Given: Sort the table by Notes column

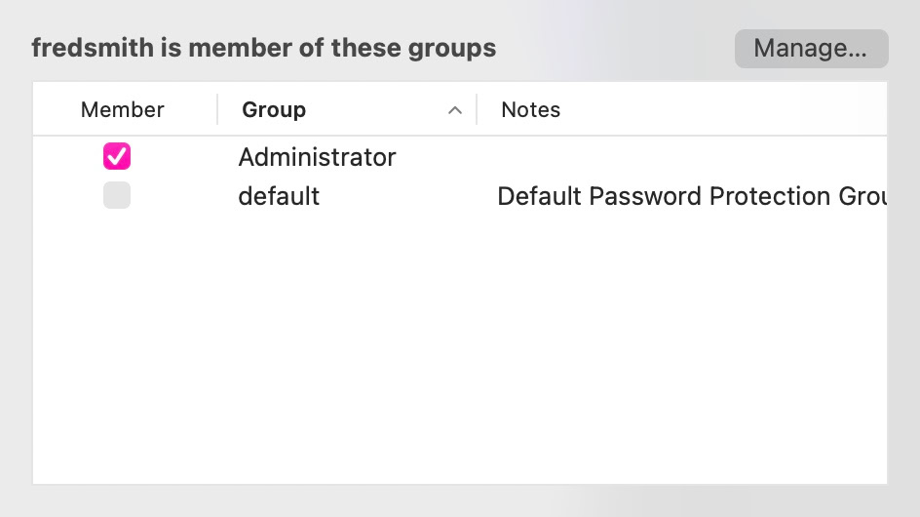Looking at the screenshot, I should 530,109.
